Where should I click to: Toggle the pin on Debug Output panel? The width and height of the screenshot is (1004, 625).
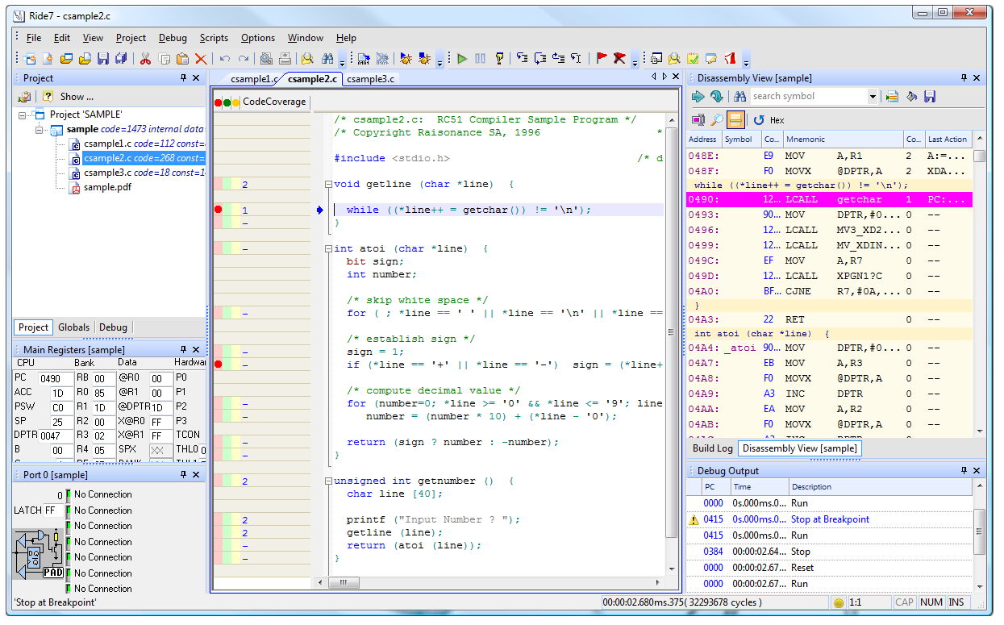click(964, 471)
